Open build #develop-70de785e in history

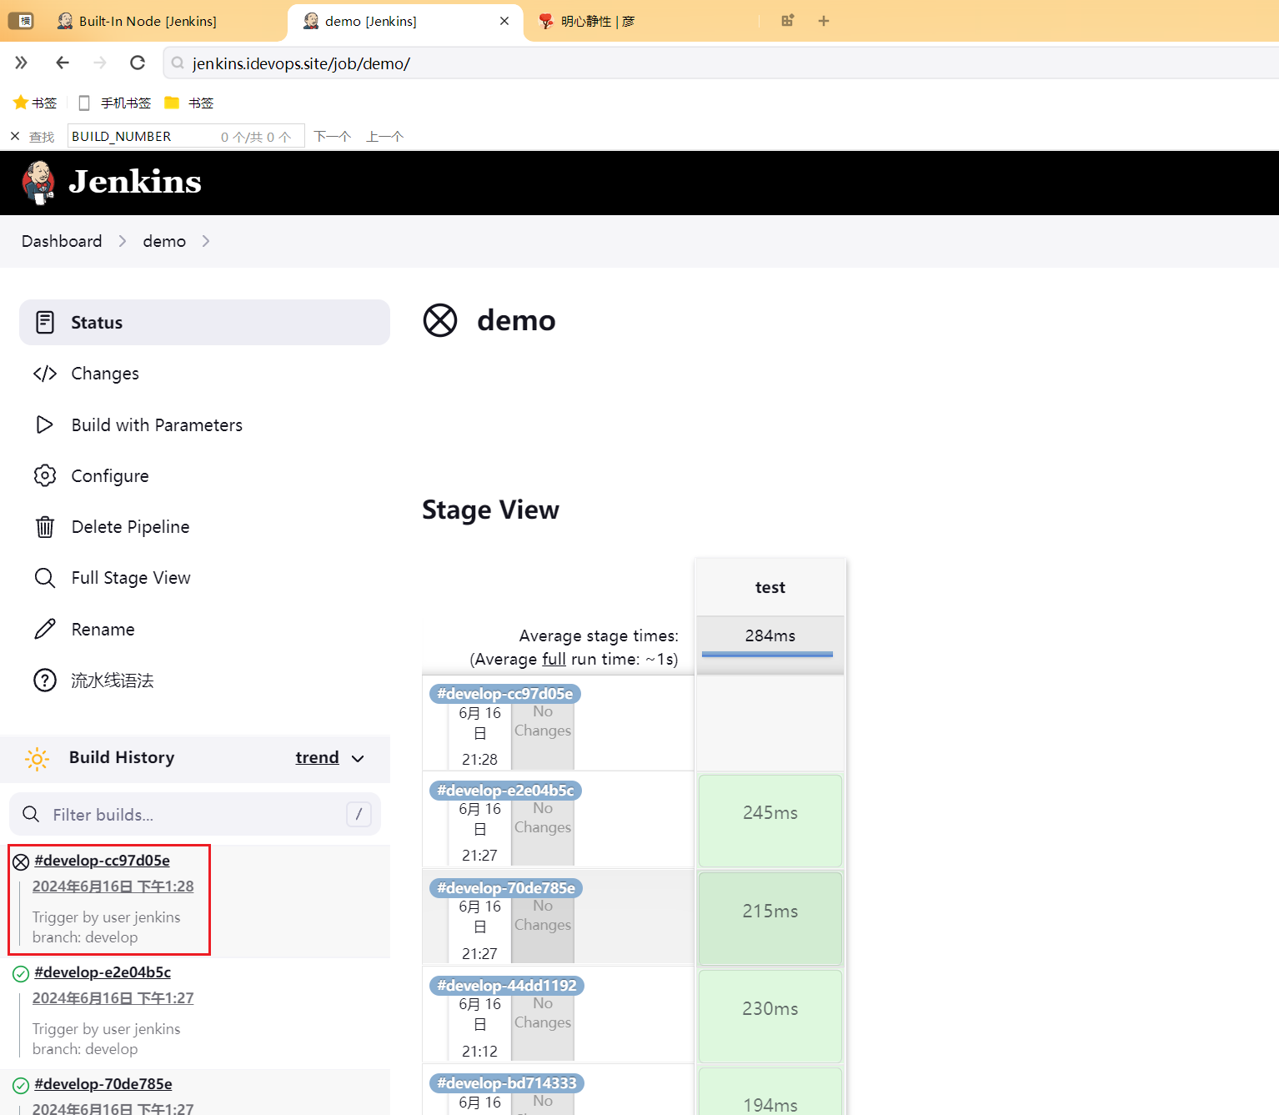103,1083
